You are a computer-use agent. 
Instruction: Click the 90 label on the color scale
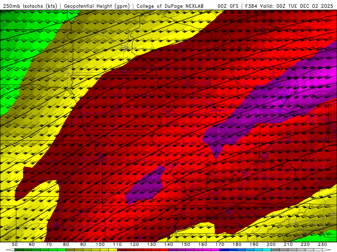pyautogui.click(x=83, y=244)
